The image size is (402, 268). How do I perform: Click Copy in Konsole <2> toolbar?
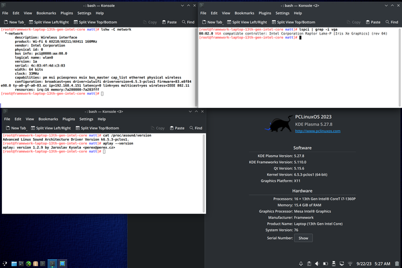tap(354, 23)
